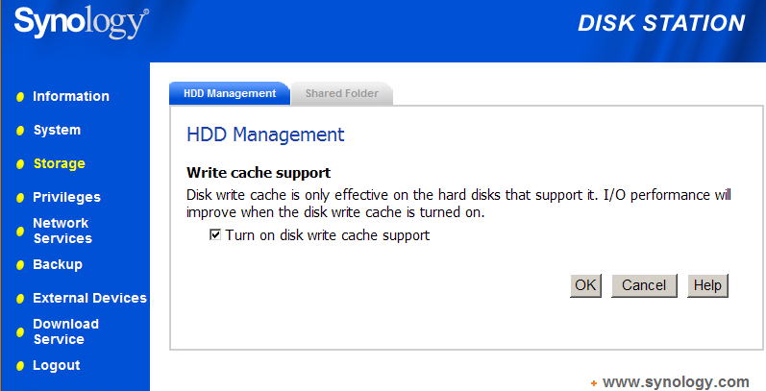Click the yellow bullet beside Information

20,97
